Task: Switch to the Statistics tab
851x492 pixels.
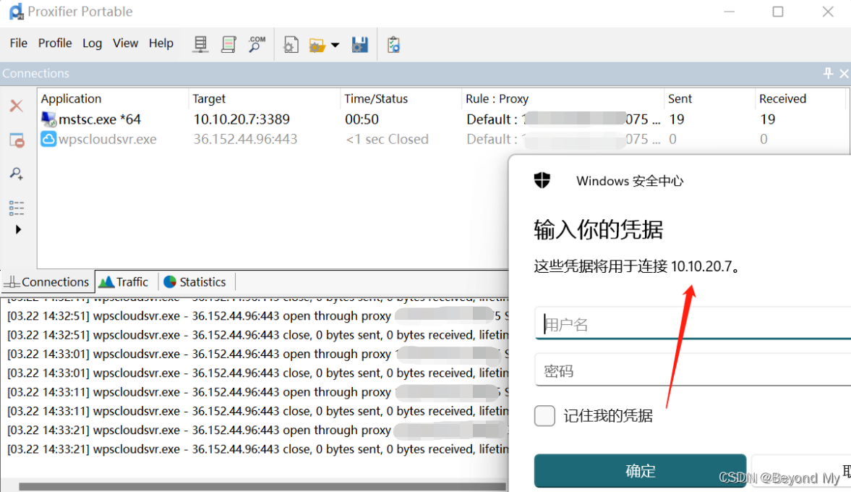Action: click(195, 282)
